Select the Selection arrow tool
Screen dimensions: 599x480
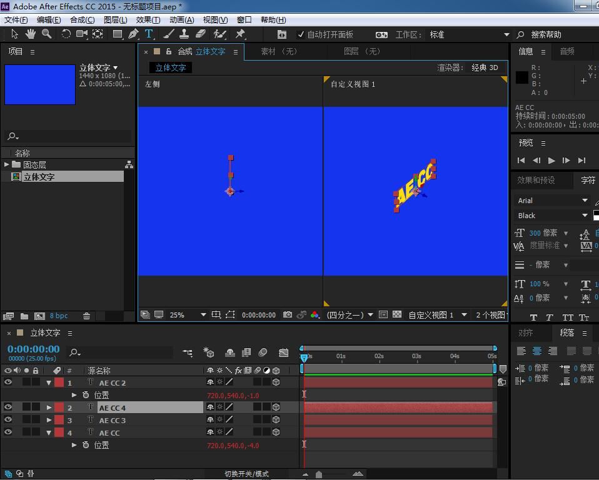click(14, 34)
